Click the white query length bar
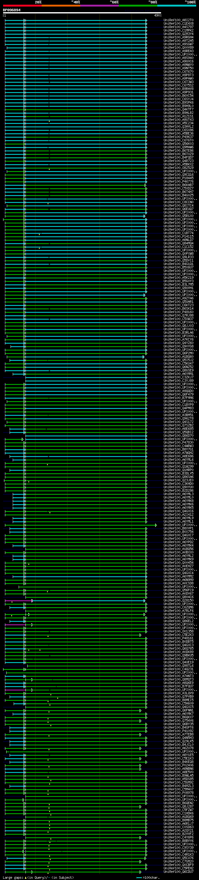 (82, 13)
